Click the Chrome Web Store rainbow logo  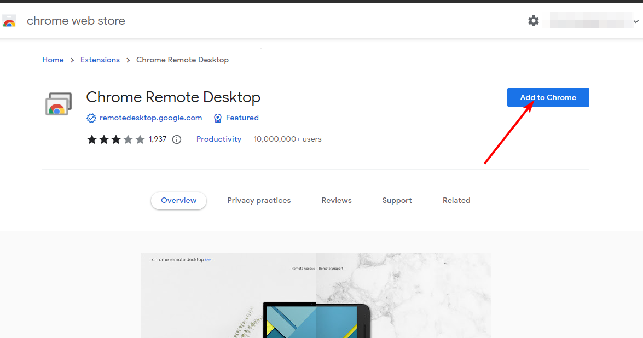[x=9, y=21]
